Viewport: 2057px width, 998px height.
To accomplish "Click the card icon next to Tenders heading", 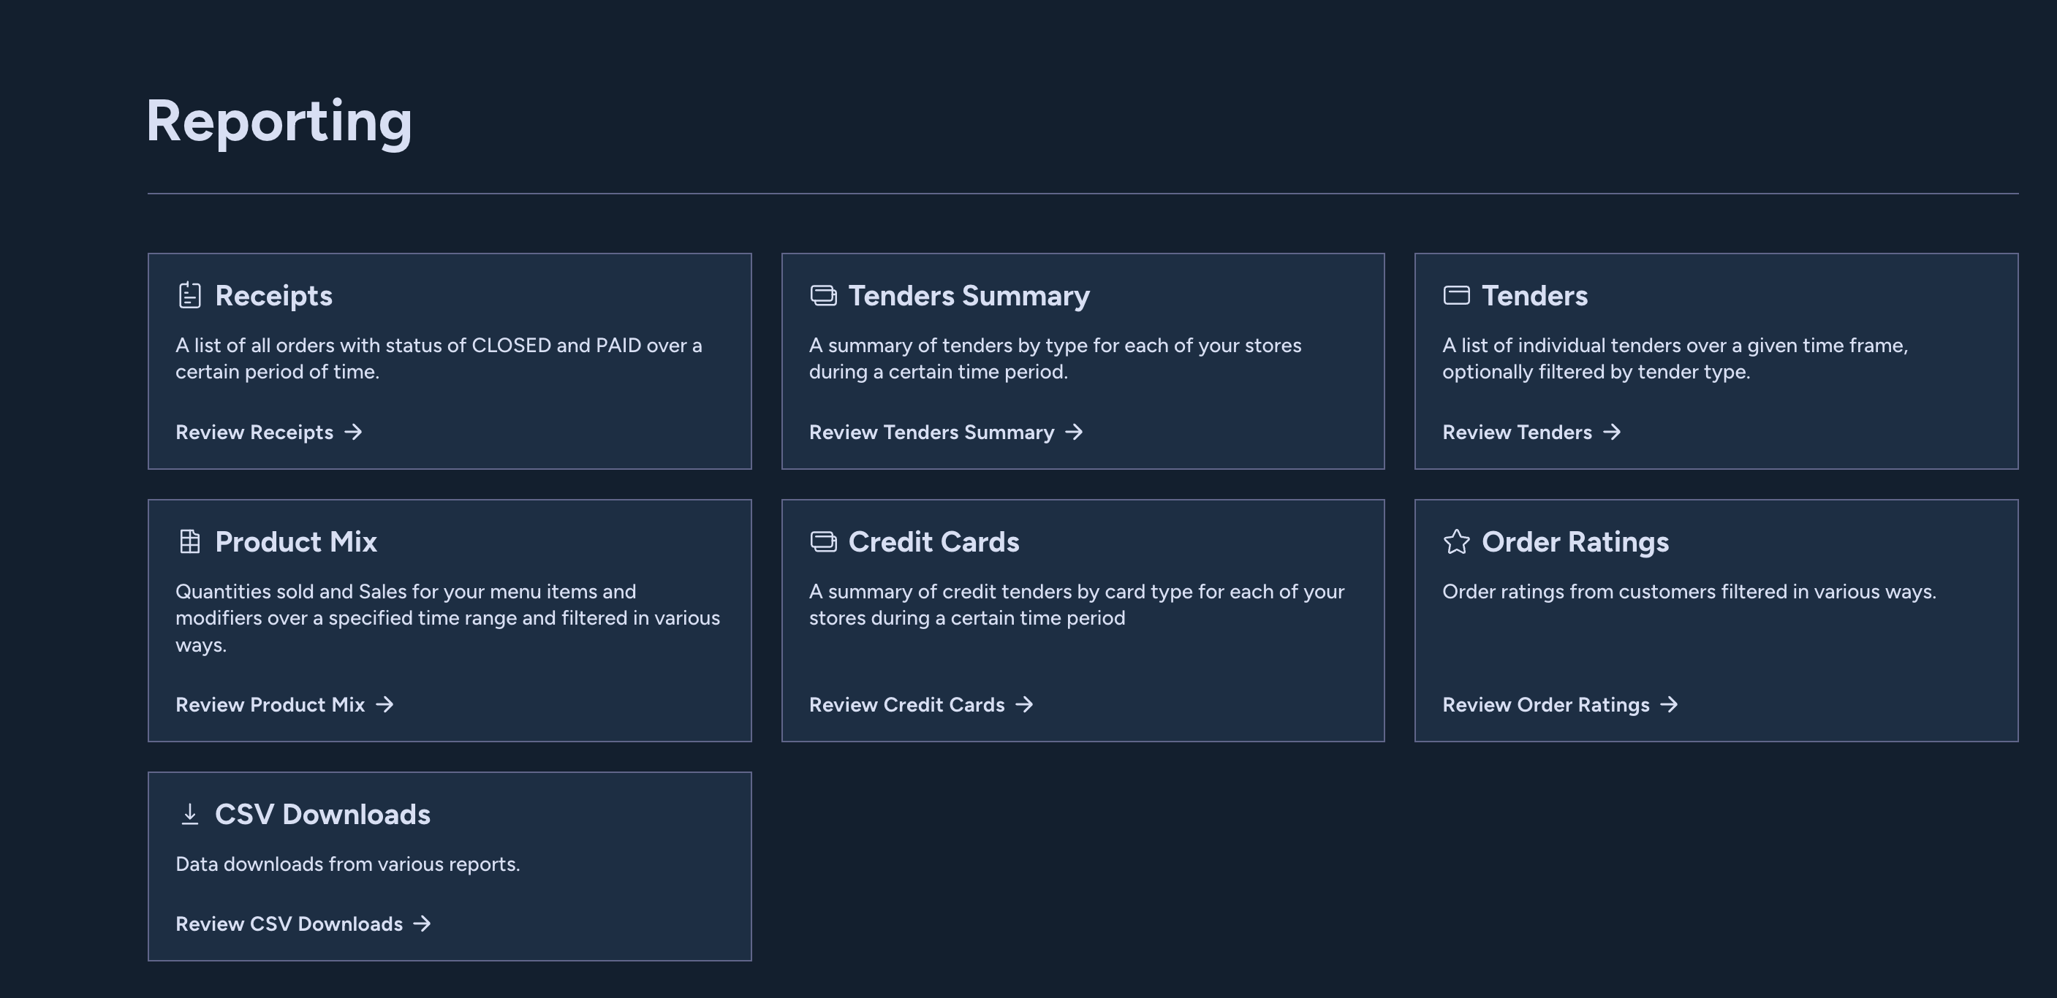I will [x=1457, y=295].
